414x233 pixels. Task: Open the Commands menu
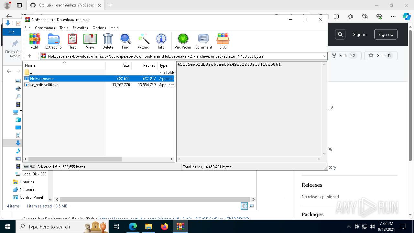45,28
